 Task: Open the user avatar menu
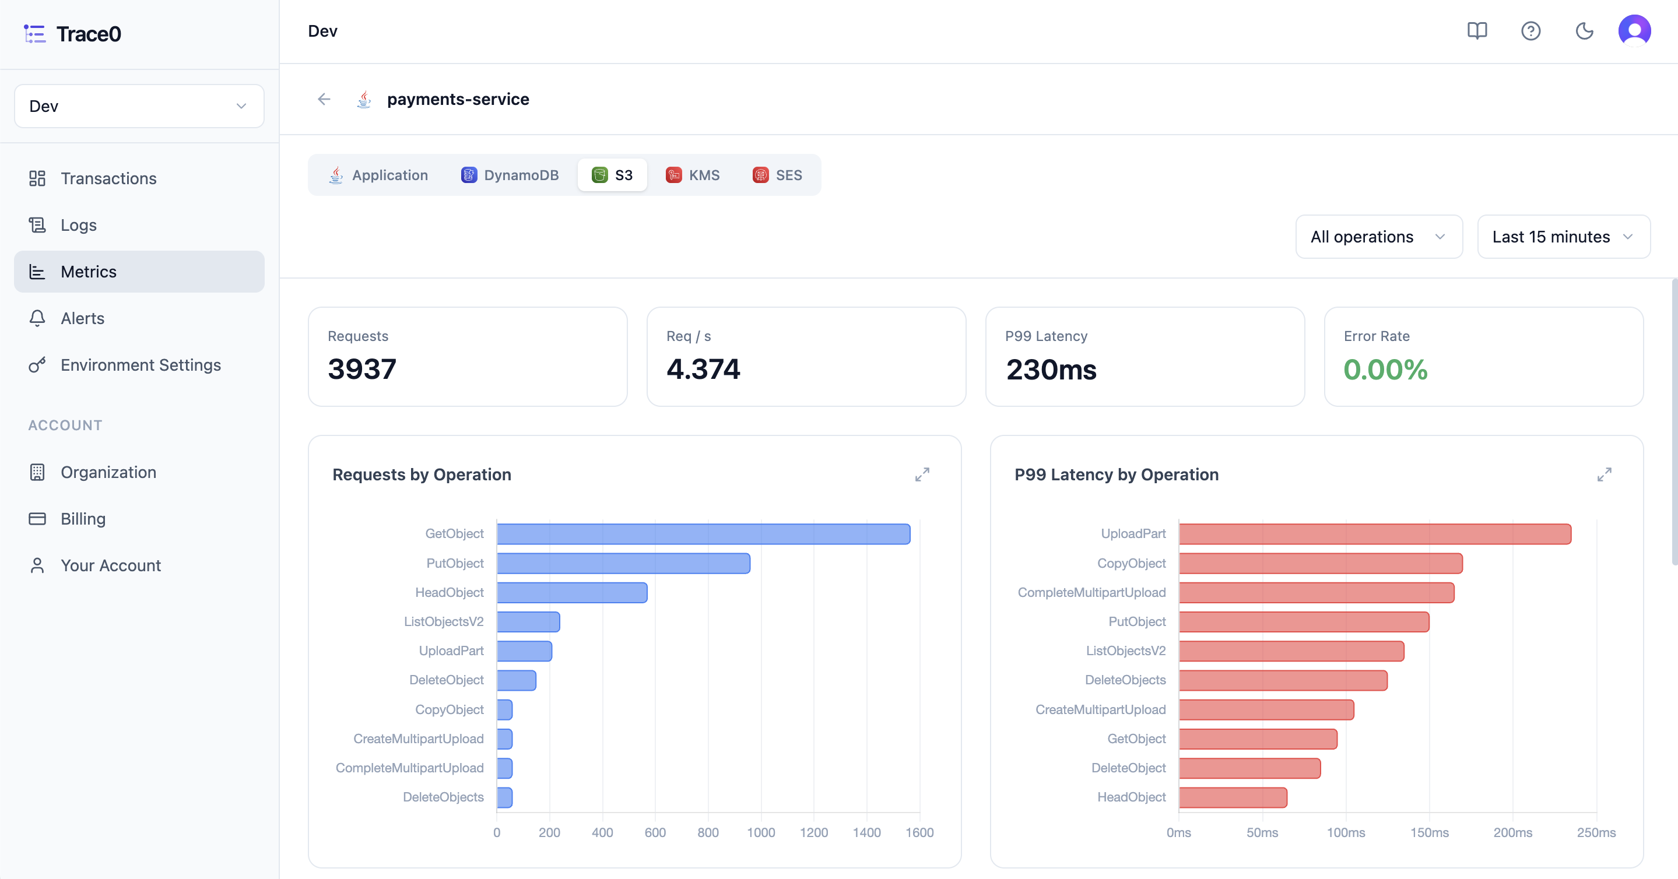click(x=1634, y=31)
